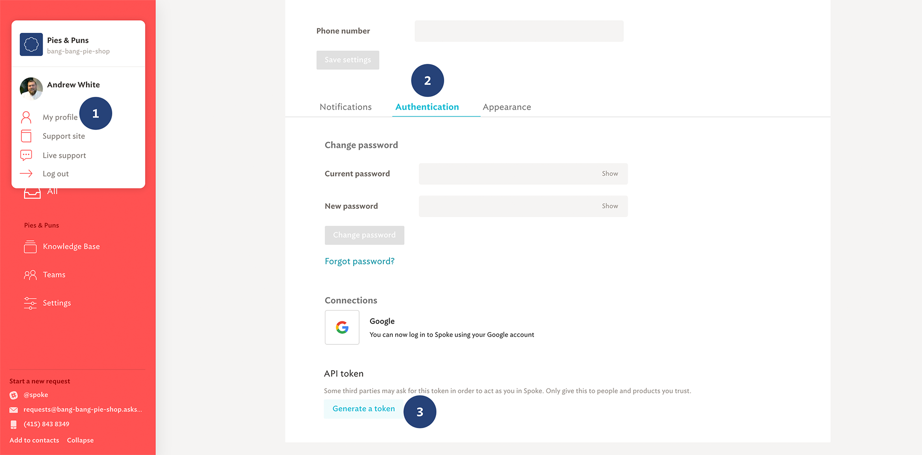Click Andrew White's avatar photo
This screenshot has width=922, height=455.
tap(31, 89)
